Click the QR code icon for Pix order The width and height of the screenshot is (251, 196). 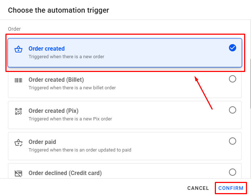[18, 111]
